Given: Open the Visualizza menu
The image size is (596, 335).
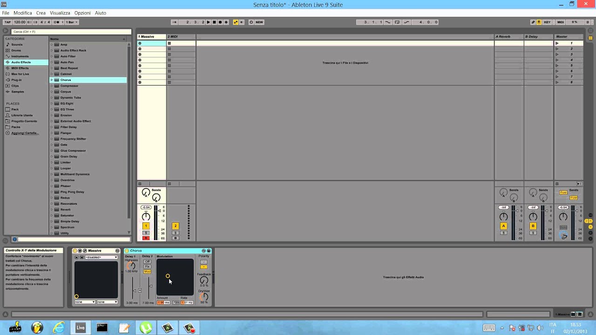Looking at the screenshot, I should pyautogui.click(x=60, y=13).
